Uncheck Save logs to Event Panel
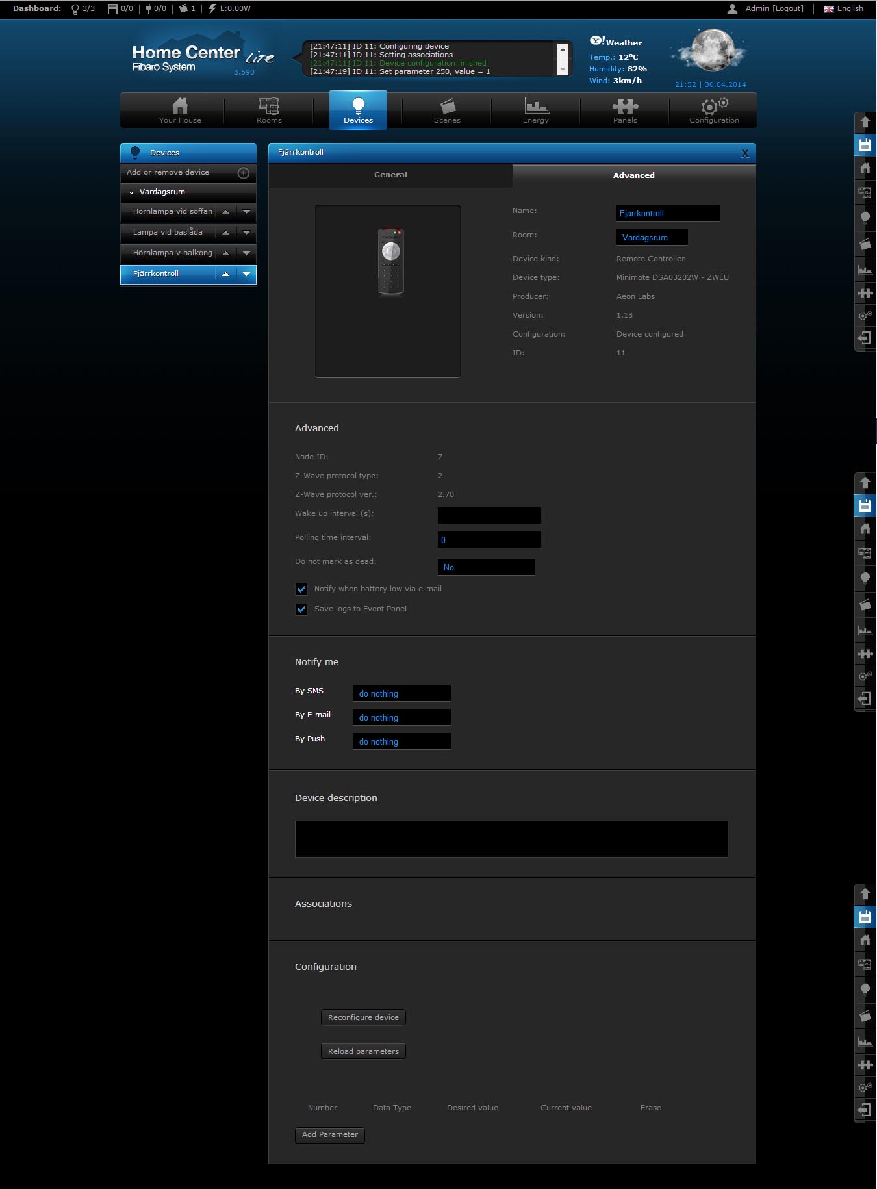 (x=301, y=609)
